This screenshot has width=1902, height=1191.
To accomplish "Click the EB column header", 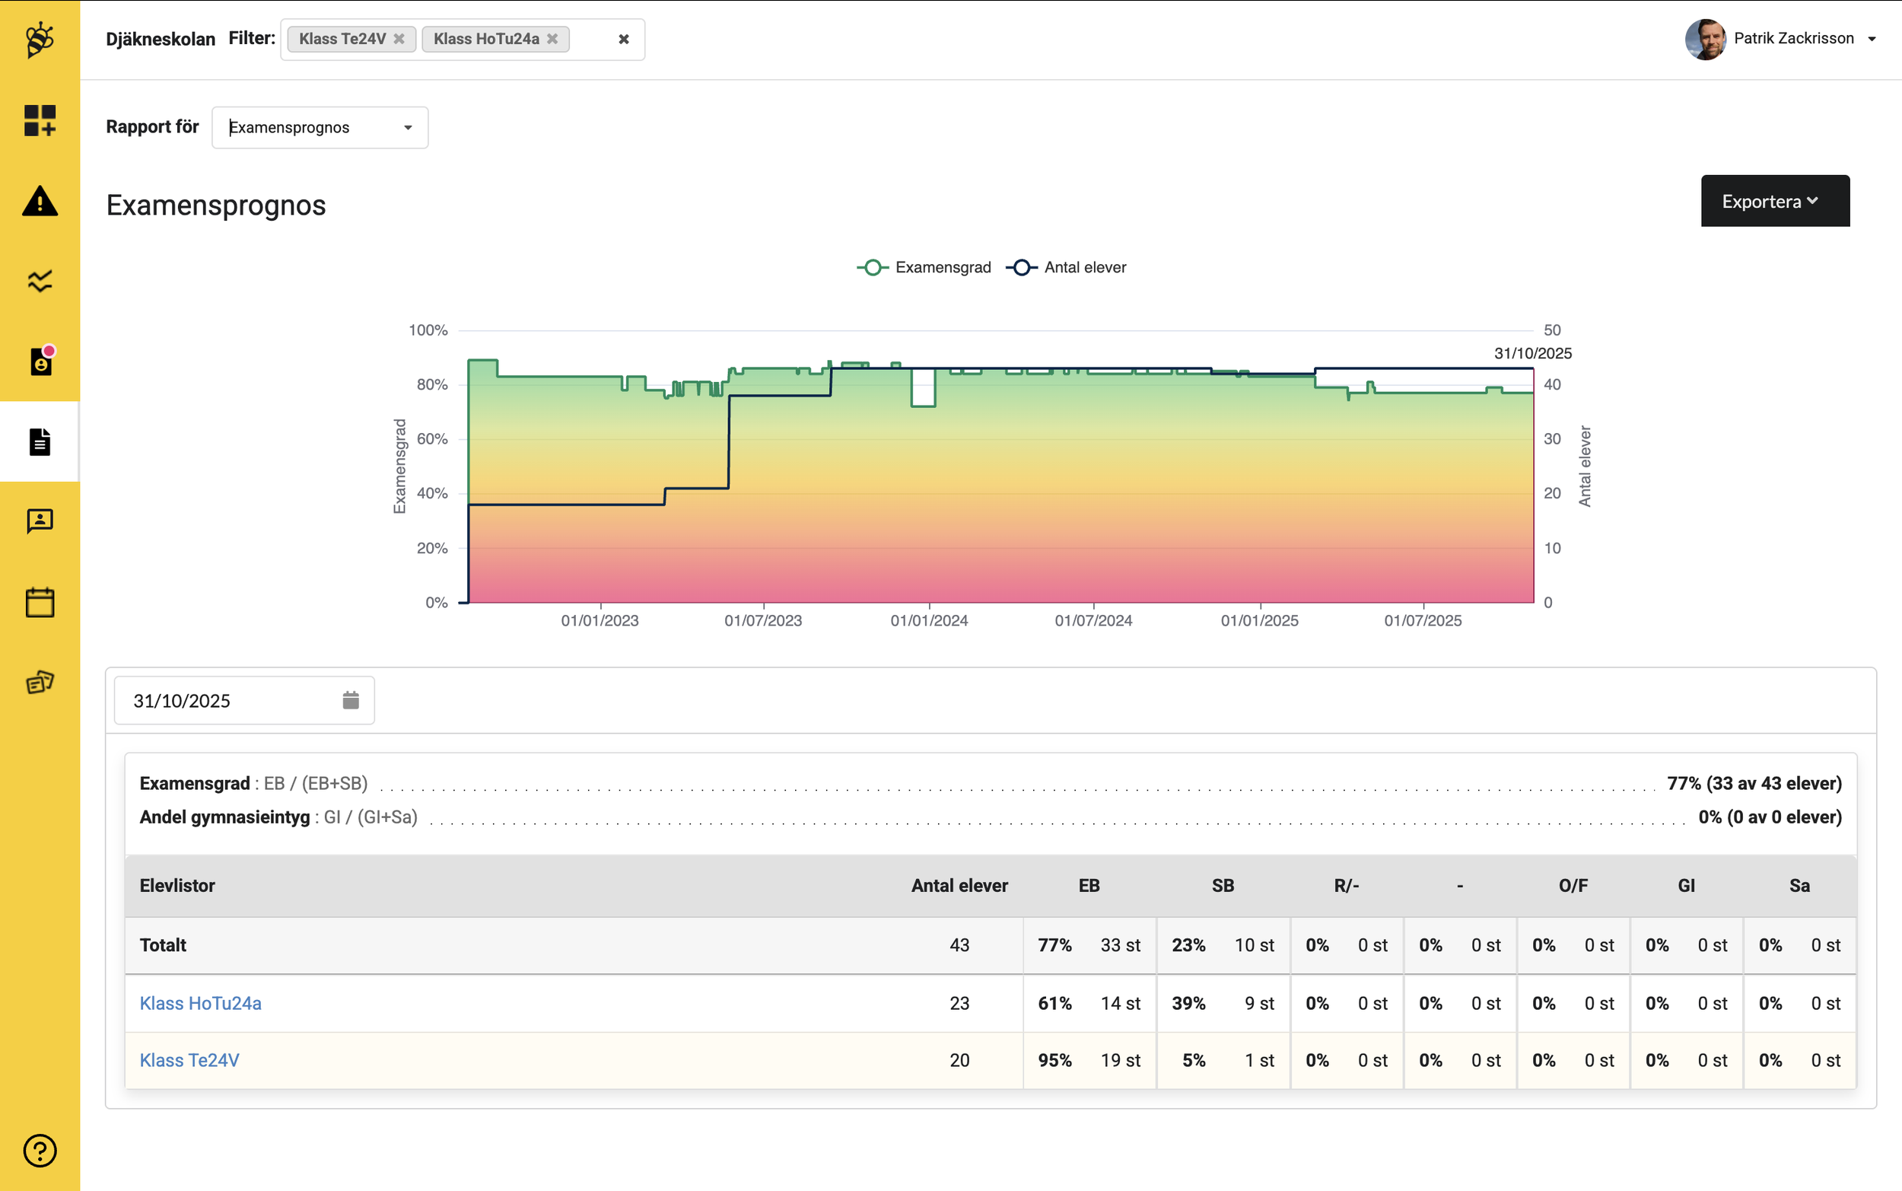I will coord(1089,885).
